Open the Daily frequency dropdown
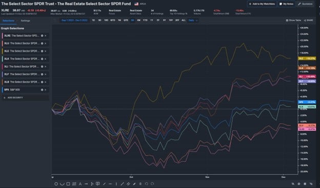Viewport: 320px width, 188px height. [x=193, y=21]
